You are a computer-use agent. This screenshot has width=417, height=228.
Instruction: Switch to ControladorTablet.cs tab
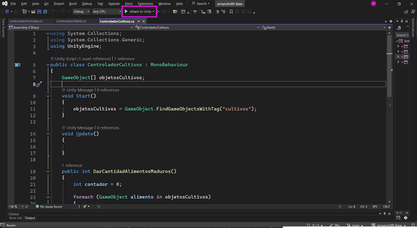coord(71,21)
